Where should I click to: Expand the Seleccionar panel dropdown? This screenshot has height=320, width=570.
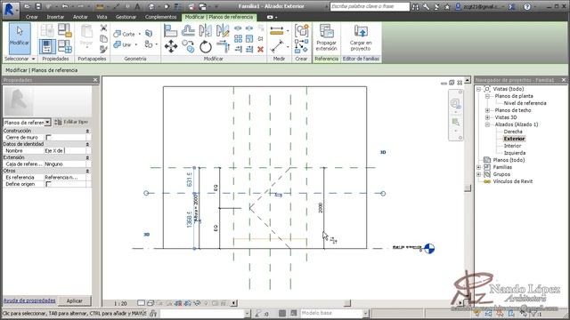(34, 59)
